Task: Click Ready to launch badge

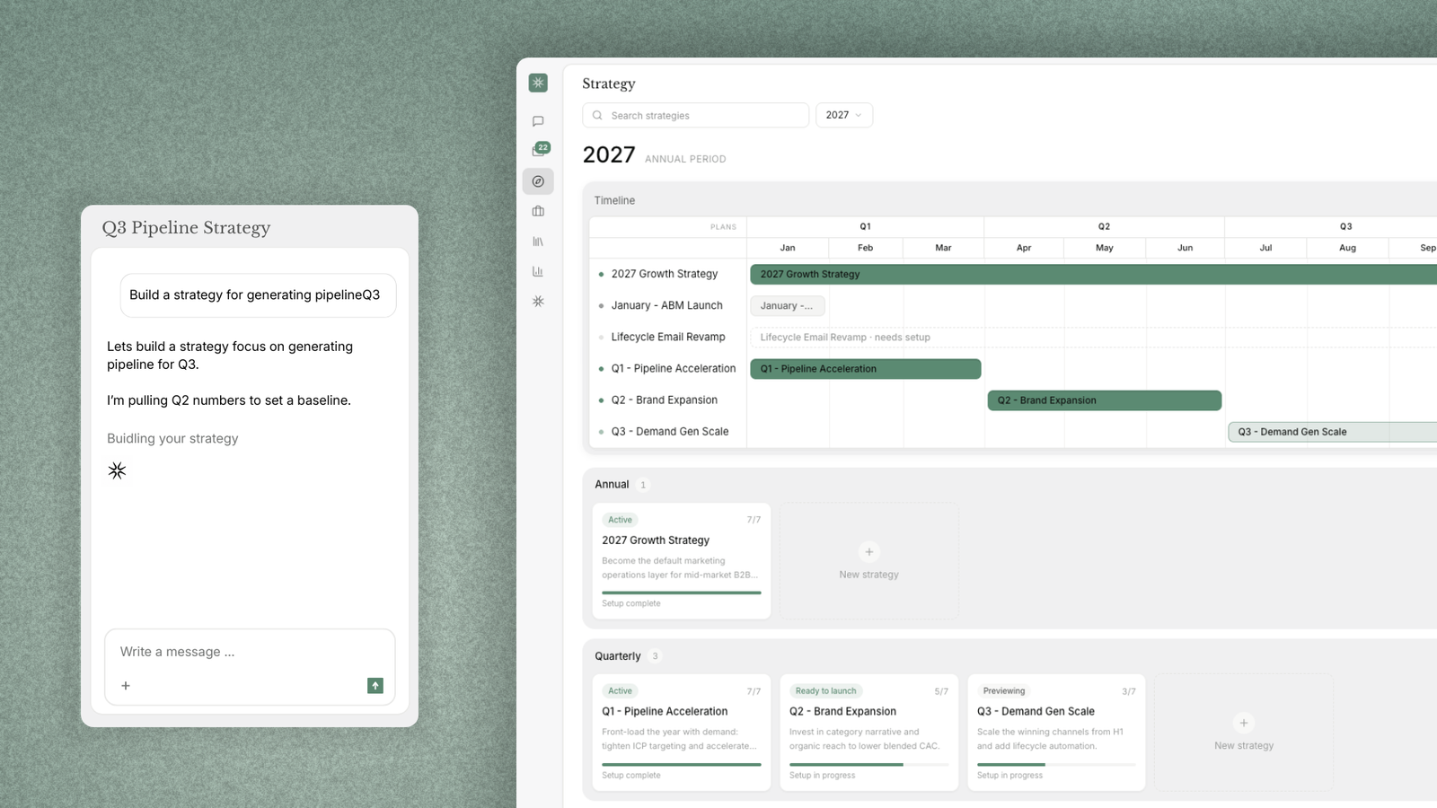Action: [825, 691]
